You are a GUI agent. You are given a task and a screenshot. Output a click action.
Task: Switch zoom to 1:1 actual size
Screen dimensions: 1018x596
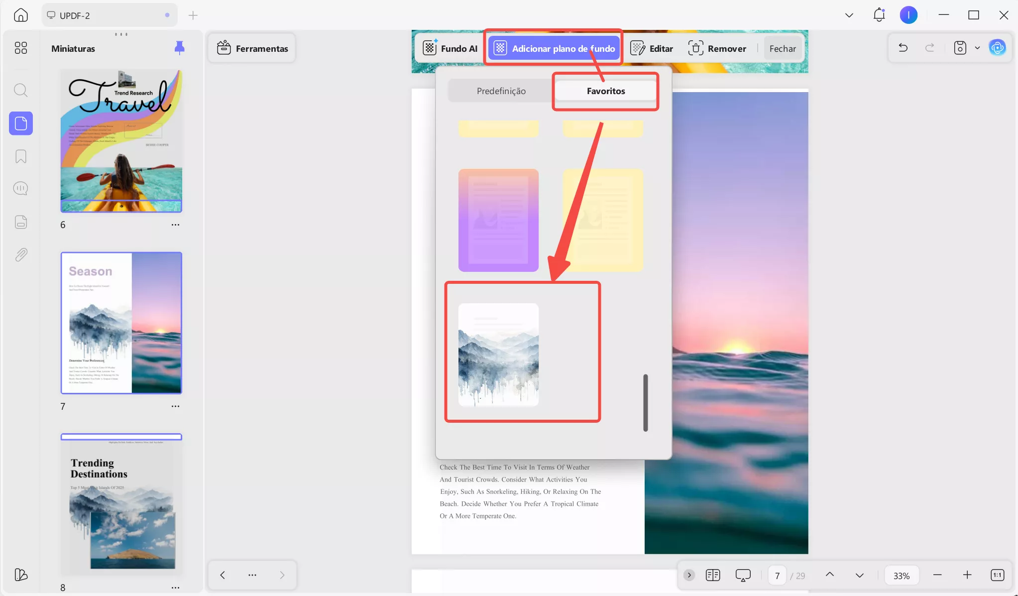tap(997, 575)
